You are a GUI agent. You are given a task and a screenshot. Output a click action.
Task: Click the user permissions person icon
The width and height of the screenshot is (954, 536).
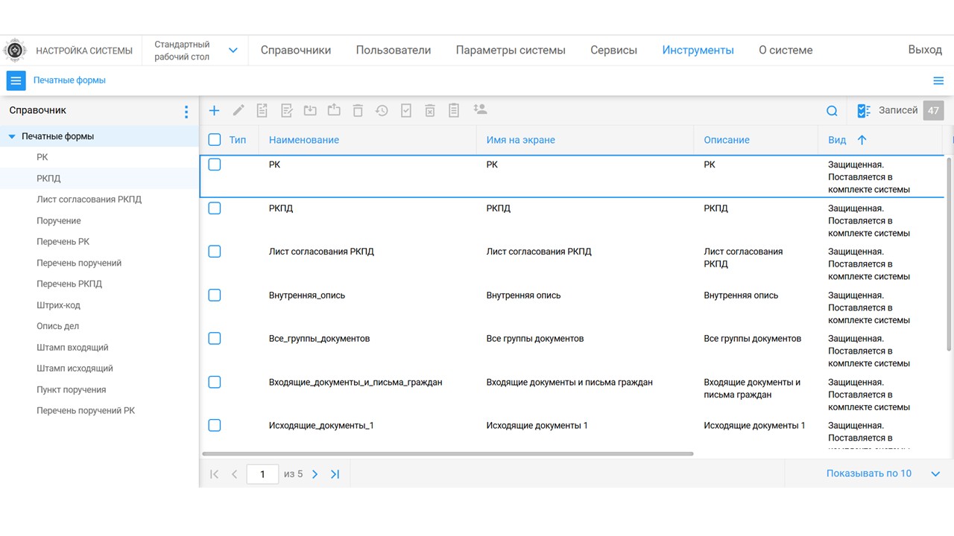point(480,109)
